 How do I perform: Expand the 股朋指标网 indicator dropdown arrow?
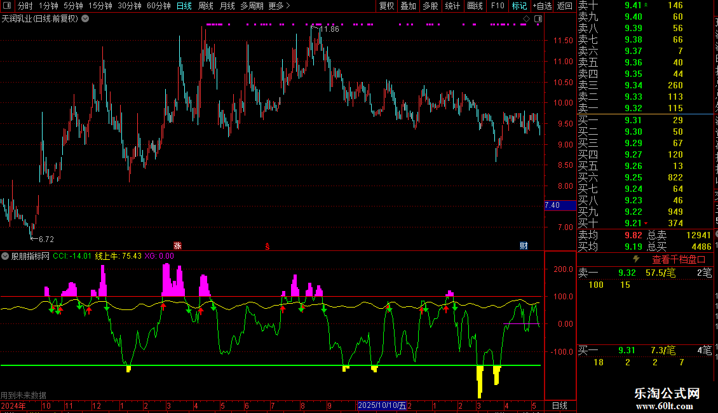[x=5, y=256]
